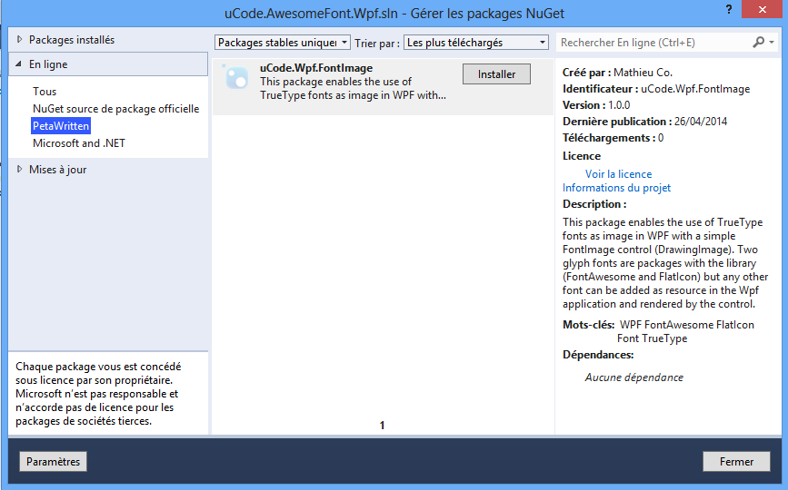Click the uCode.Wpf.FontImage package icon
The image size is (788, 490).
point(236,77)
